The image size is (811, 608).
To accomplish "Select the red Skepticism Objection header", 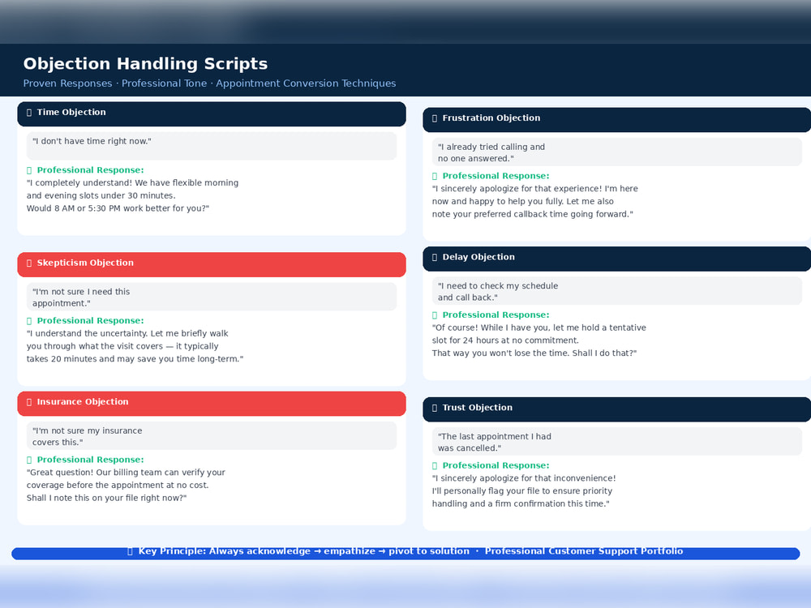I will tap(212, 264).
